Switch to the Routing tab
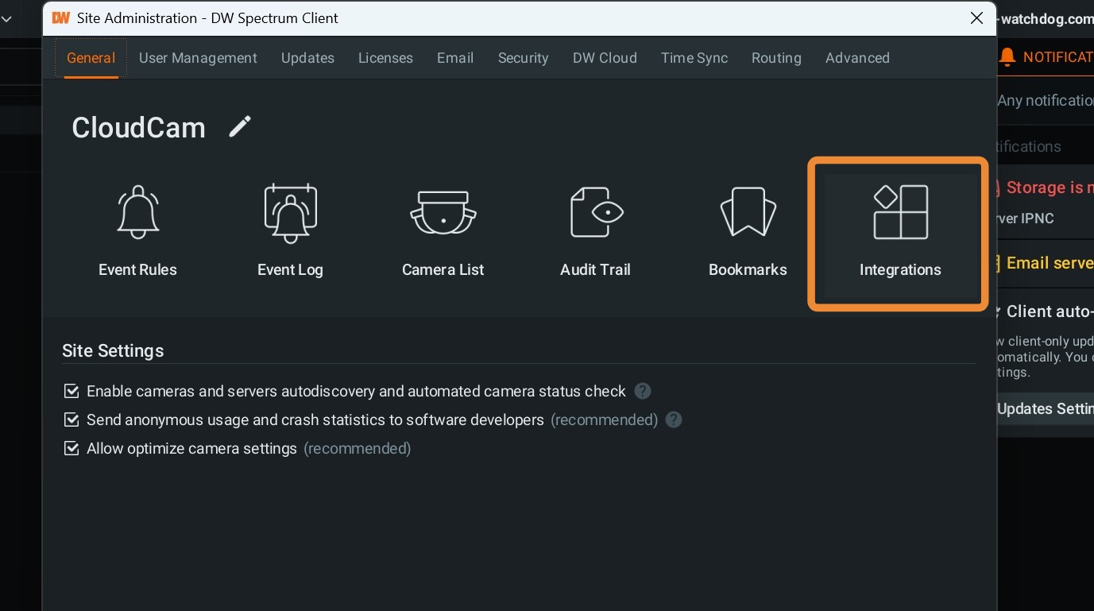Screen dimensions: 1094x611 pos(776,58)
